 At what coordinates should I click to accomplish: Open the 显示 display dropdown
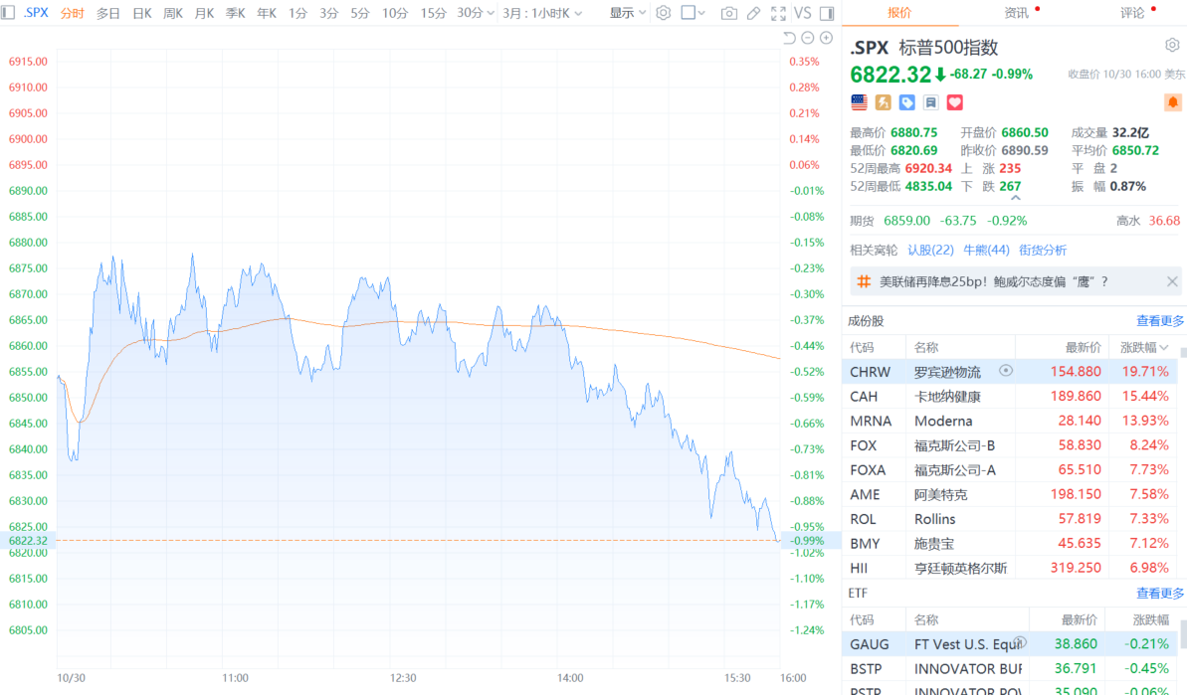click(628, 13)
